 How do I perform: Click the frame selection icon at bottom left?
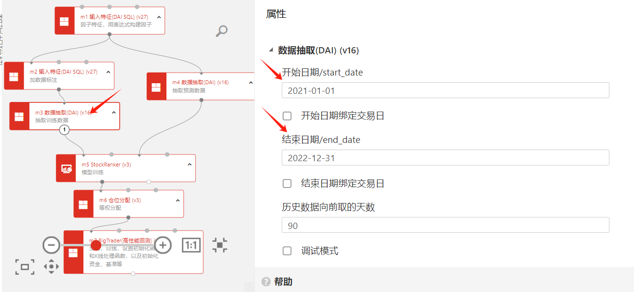click(x=25, y=267)
